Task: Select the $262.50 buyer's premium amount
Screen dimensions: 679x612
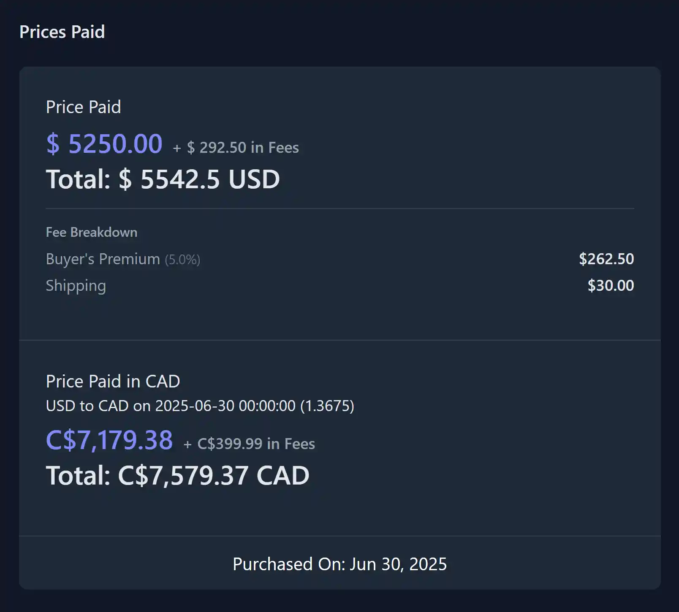Action: [606, 259]
